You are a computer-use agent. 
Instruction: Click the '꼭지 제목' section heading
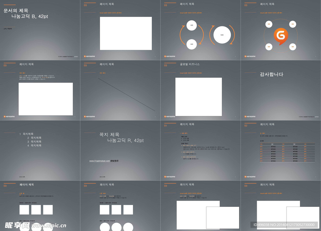109,135
